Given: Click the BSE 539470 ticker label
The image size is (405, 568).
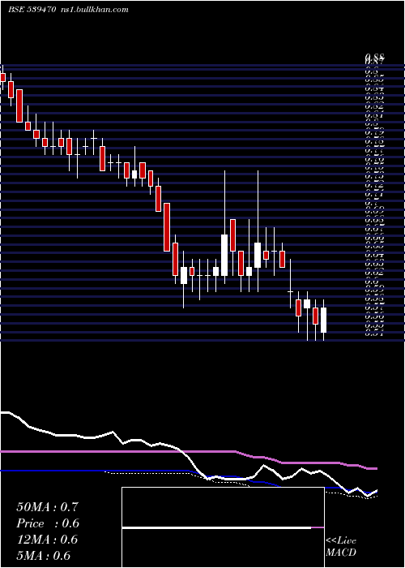Looking at the screenshot, I should (x=32, y=10).
